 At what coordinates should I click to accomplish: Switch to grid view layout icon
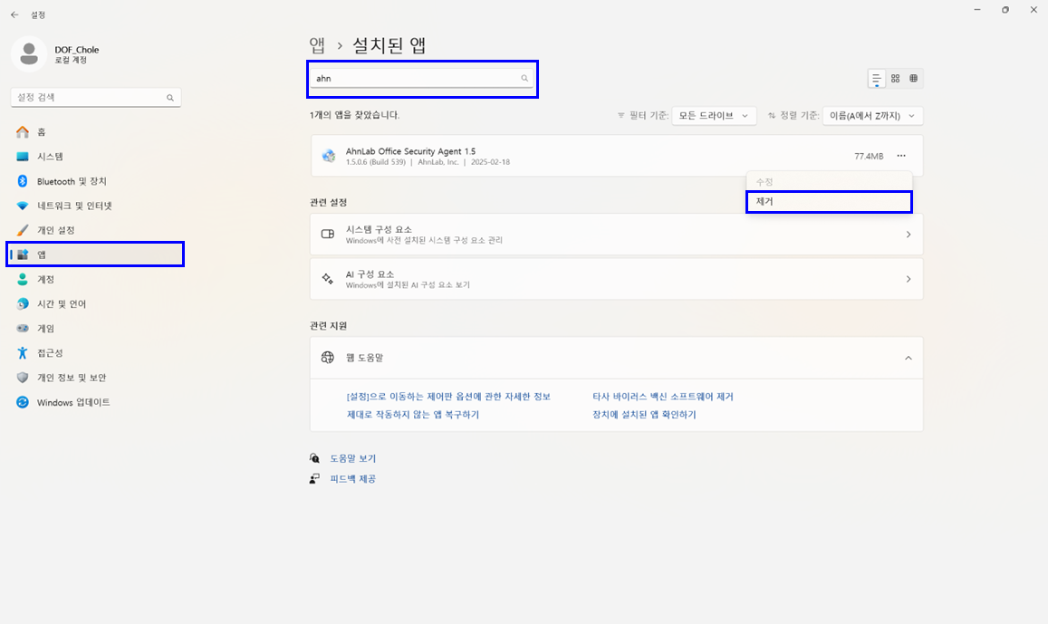click(x=895, y=79)
